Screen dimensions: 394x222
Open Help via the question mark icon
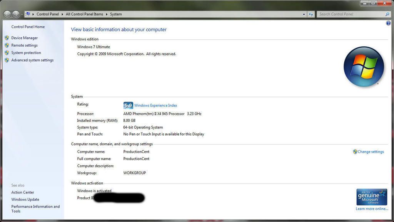(x=388, y=23)
